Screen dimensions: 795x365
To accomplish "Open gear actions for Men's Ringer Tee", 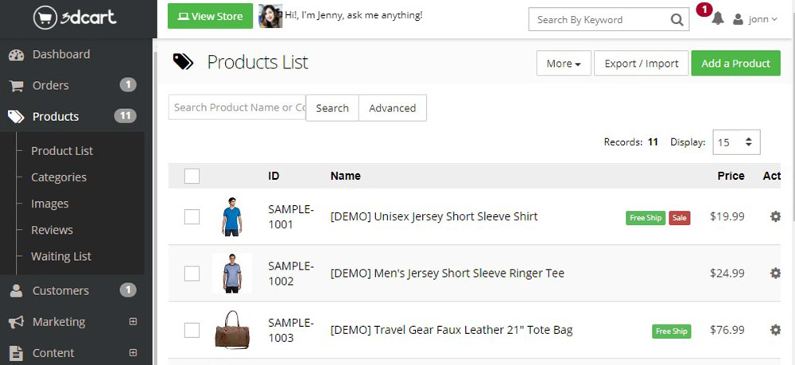I will pyautogui.click(x=775, y=274).
